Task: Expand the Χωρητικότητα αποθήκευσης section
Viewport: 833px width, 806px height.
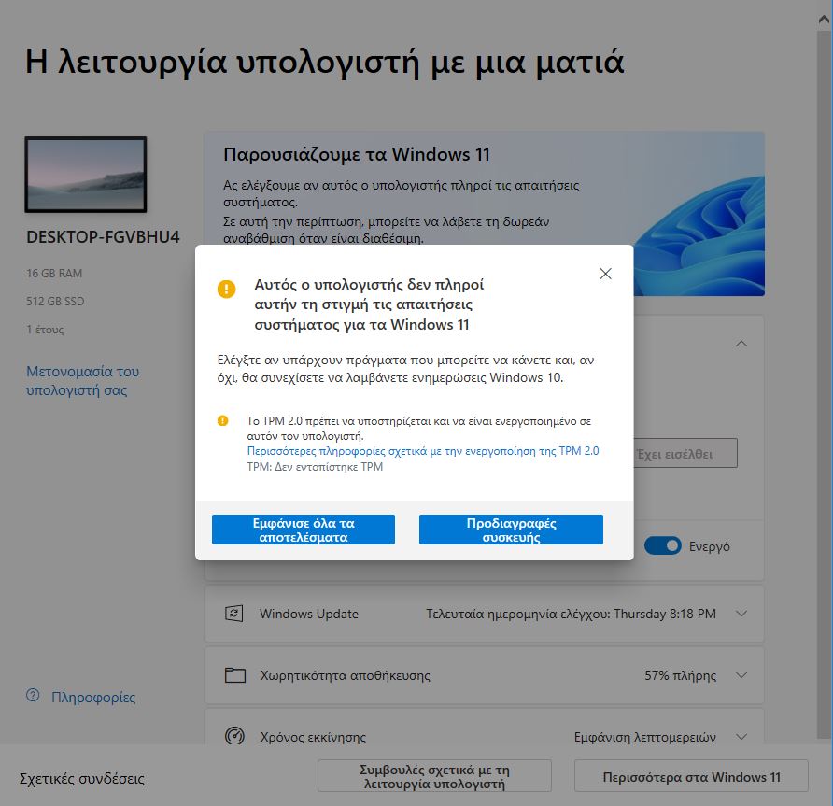Action: (741, 675)
